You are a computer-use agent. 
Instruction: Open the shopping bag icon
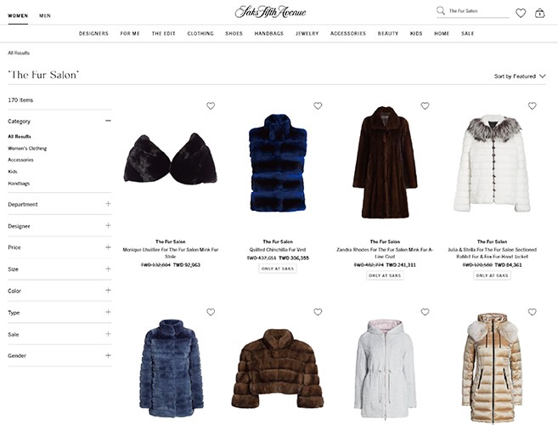coord(540,14)
